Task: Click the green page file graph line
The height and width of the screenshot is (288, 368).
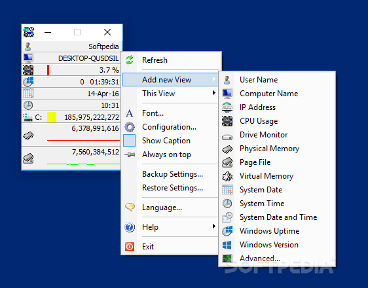Action: click(x=83, y=164)
